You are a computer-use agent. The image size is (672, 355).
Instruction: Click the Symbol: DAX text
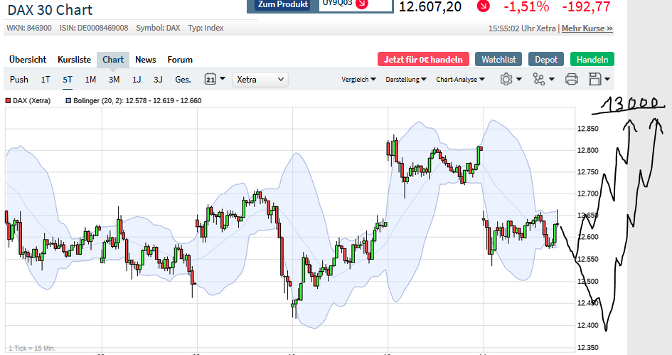tap(158, 28)
